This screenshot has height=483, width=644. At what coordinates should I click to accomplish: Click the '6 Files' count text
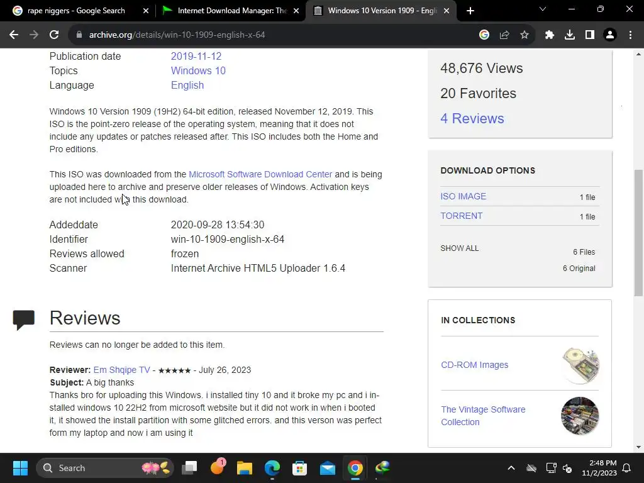[584, 252]
